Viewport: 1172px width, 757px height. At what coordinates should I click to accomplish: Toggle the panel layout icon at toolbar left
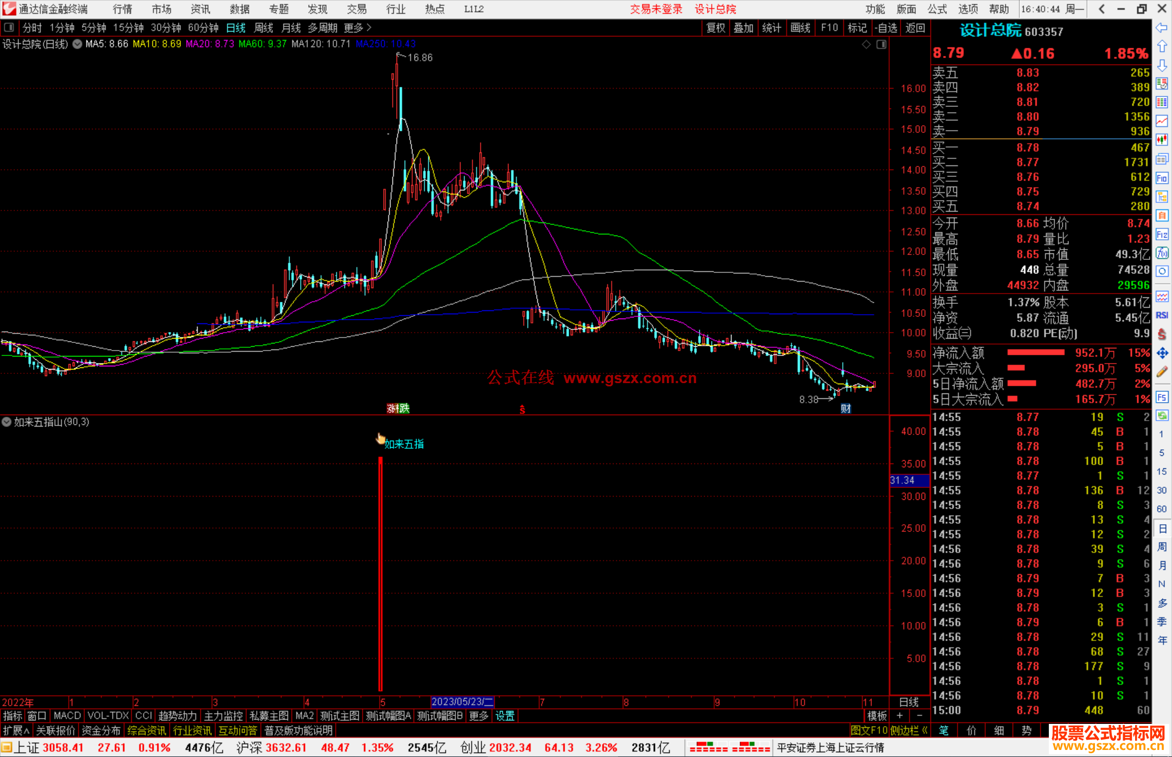(9, 27)
